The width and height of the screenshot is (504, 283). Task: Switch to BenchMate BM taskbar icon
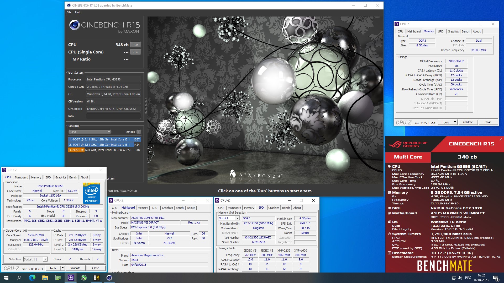click(x=96, y=278)
